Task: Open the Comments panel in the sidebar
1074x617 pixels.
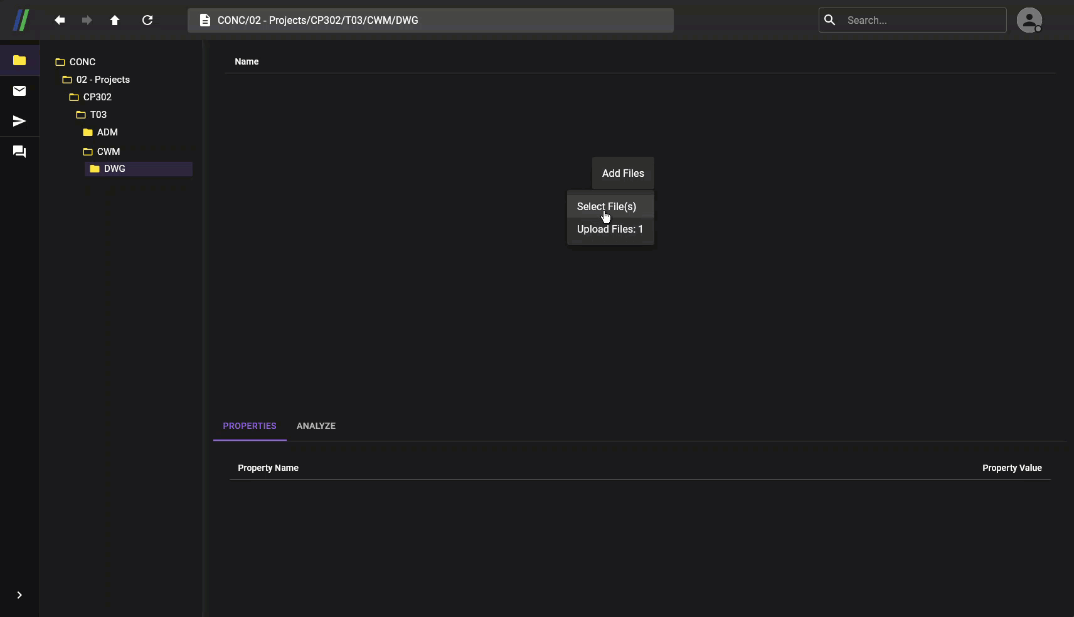Action: [19, 152]
